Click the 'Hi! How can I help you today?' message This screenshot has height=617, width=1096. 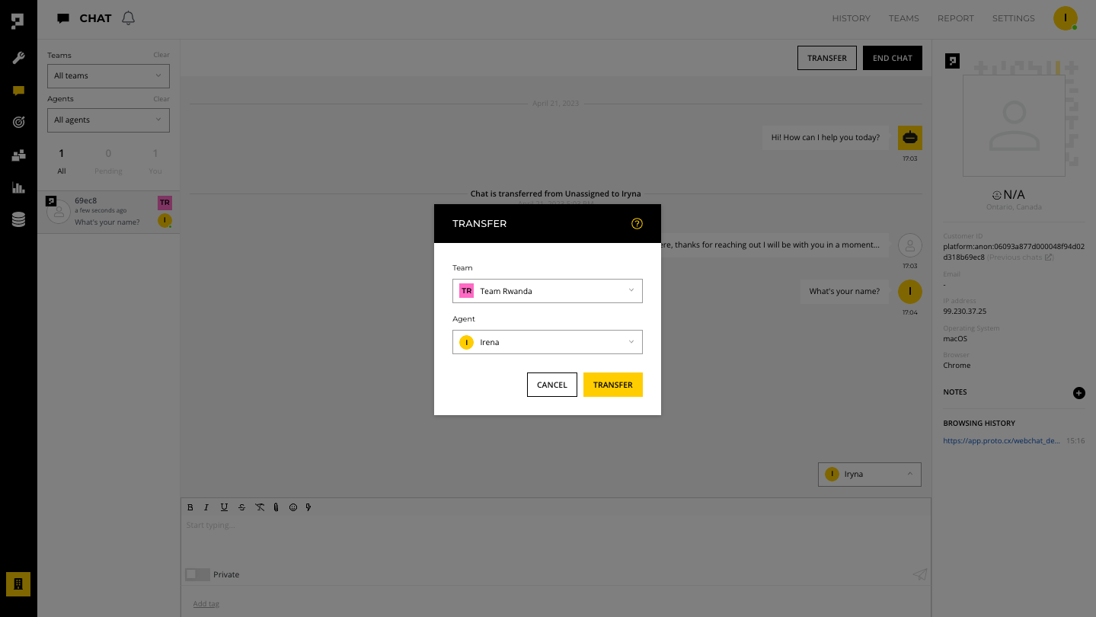(x=826, y=138)
